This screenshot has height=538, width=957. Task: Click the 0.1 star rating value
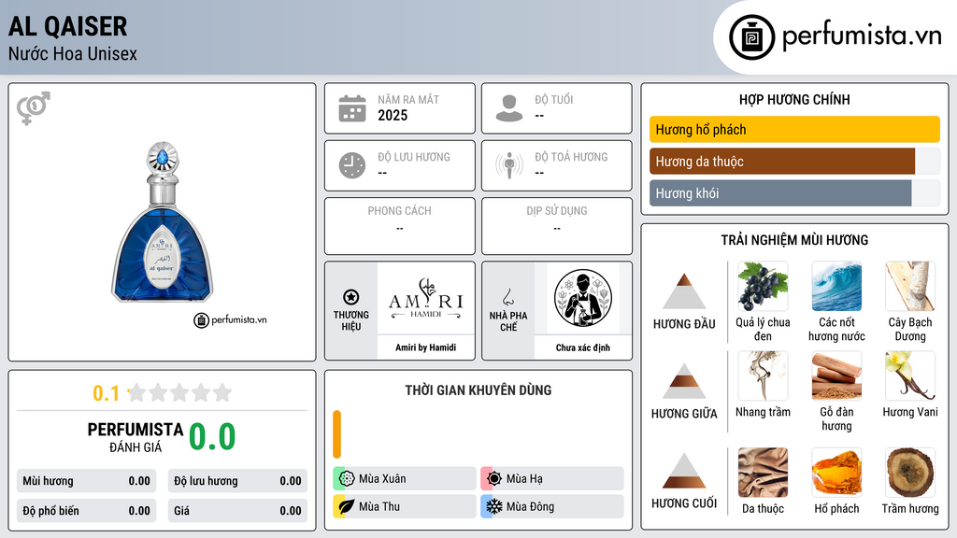tap(106, 393)
